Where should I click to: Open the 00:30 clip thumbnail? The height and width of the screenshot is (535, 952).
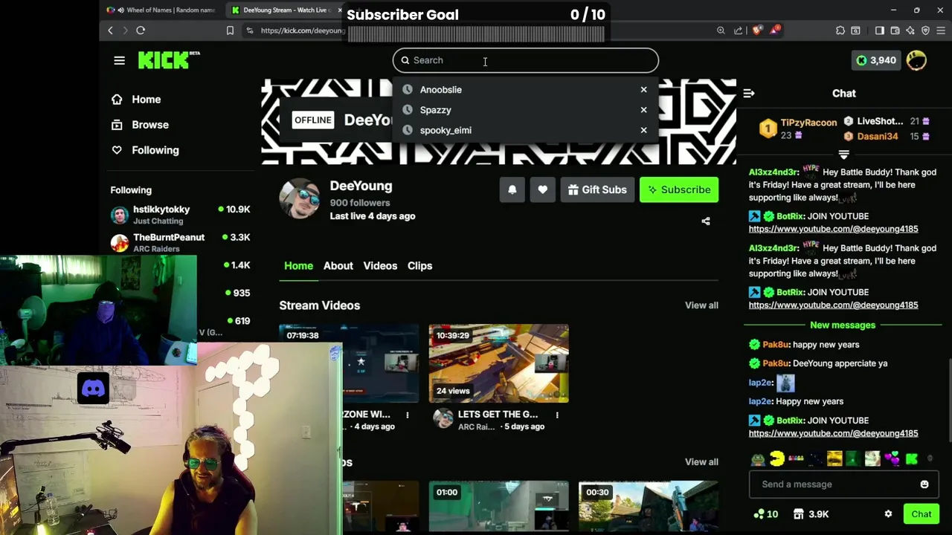tap(648, 507)
